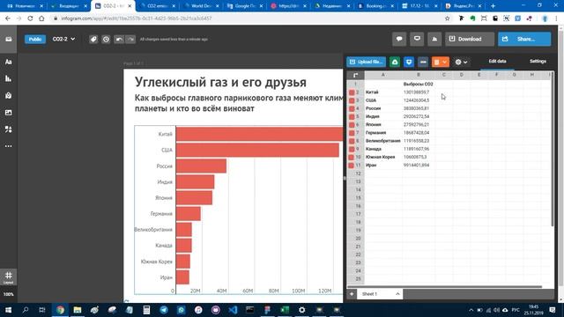Viewport: 564px width, 317px height.
Task: Switch to the Google Docs browser tab
Action: (245, 6)
